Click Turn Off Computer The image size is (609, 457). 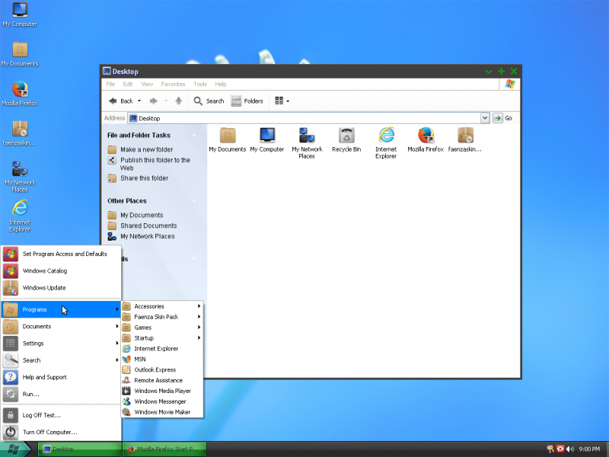(61, 432)
